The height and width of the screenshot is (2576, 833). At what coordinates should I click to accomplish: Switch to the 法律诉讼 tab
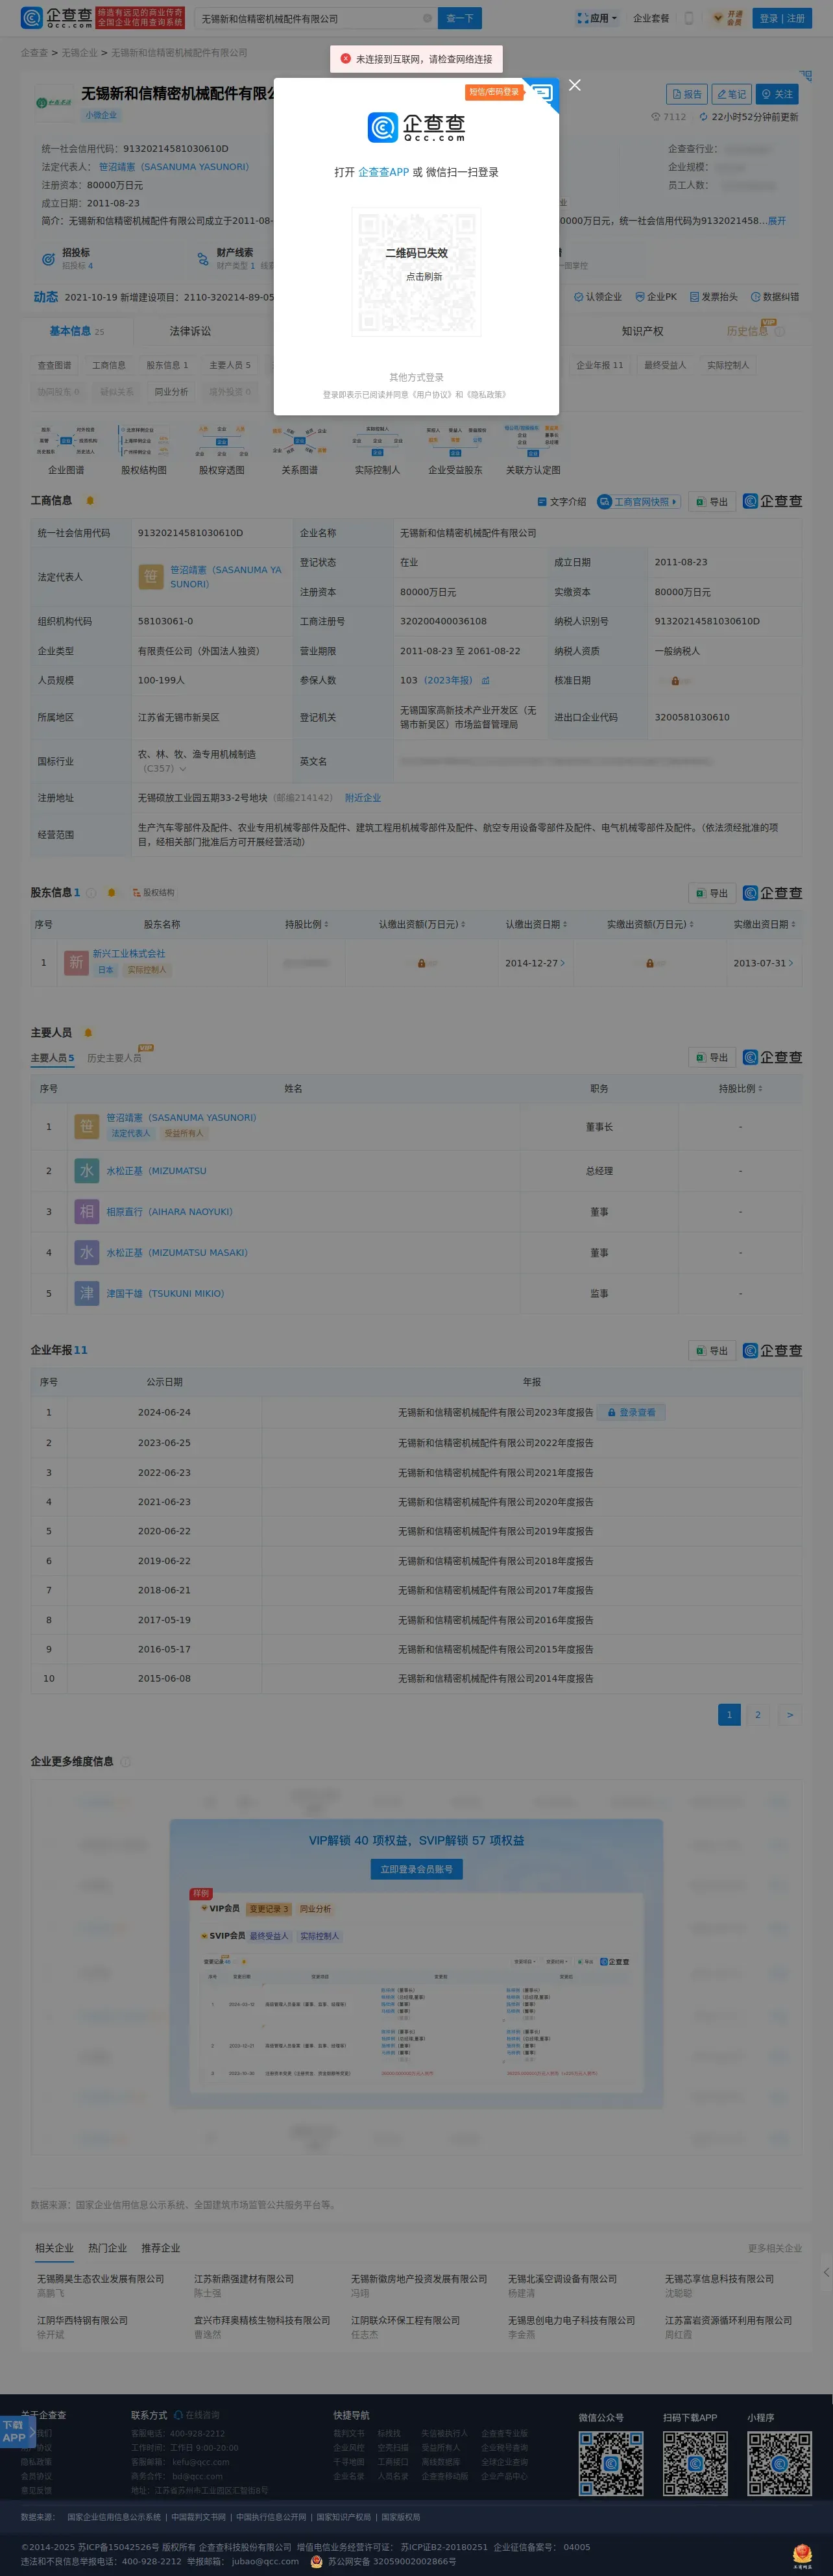tap(190, 332)
